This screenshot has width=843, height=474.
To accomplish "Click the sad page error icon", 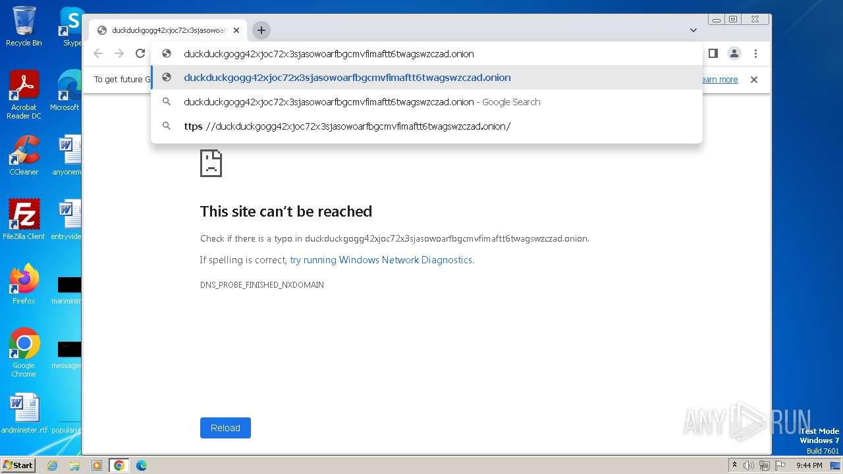I will tap(211, 163).
